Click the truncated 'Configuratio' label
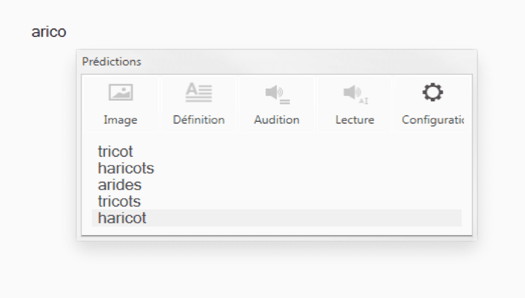Screen dimensions: 525x298 tap(432, 120)
